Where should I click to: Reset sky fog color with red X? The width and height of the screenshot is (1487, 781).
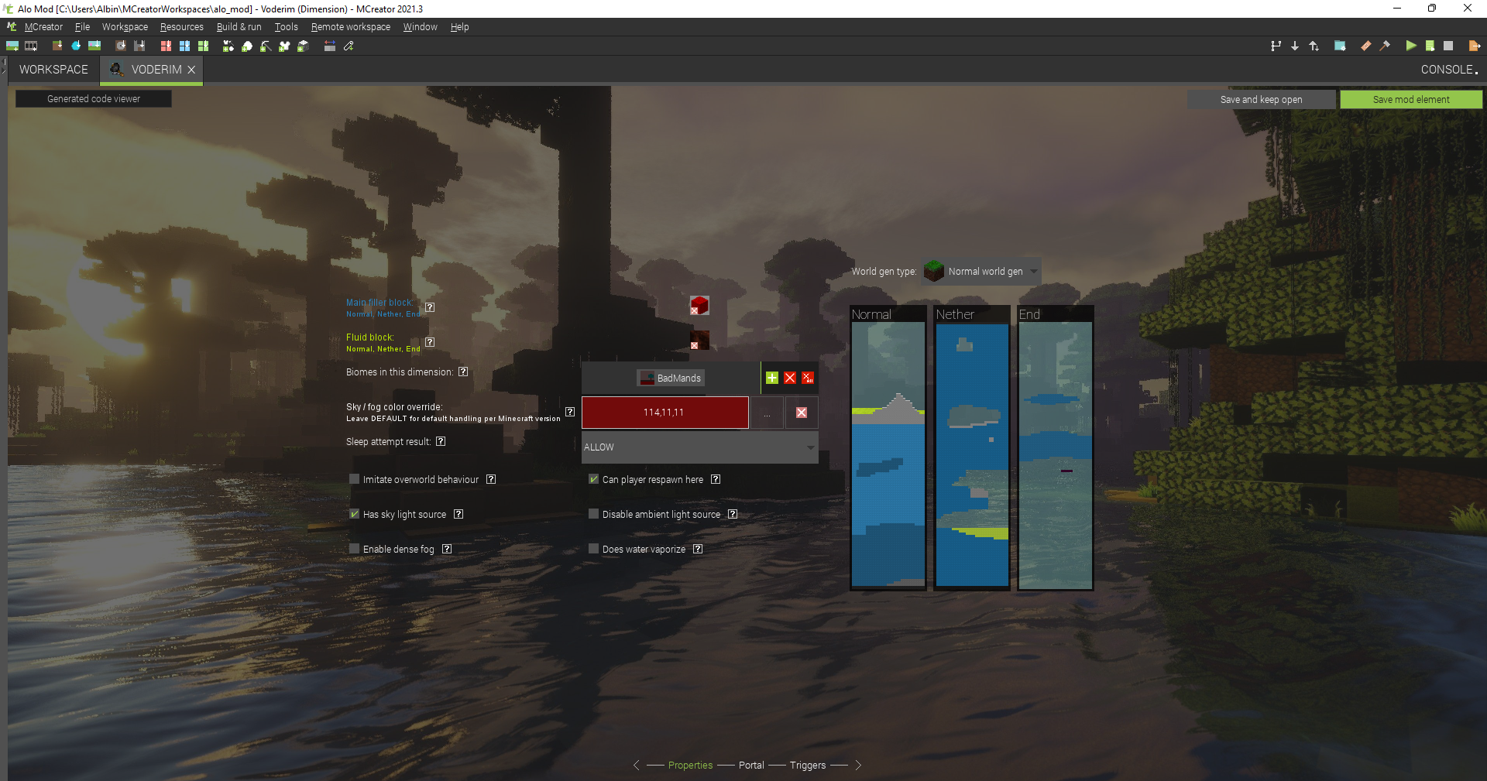click(x=802, y=413)
